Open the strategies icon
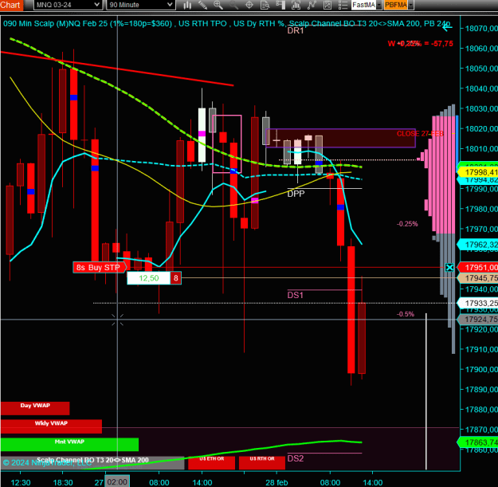Screen dimensions: 498x487 pos(327,5)
